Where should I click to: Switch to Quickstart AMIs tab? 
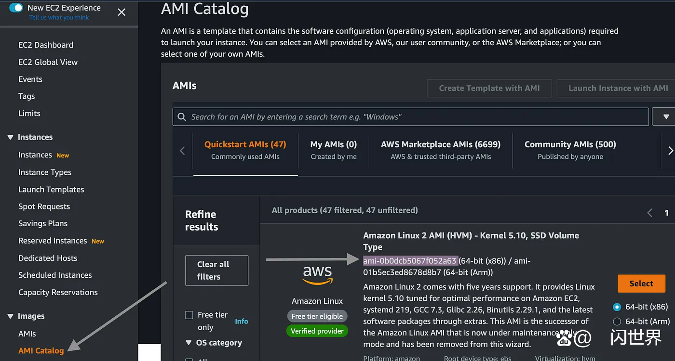tap(245, 150)
